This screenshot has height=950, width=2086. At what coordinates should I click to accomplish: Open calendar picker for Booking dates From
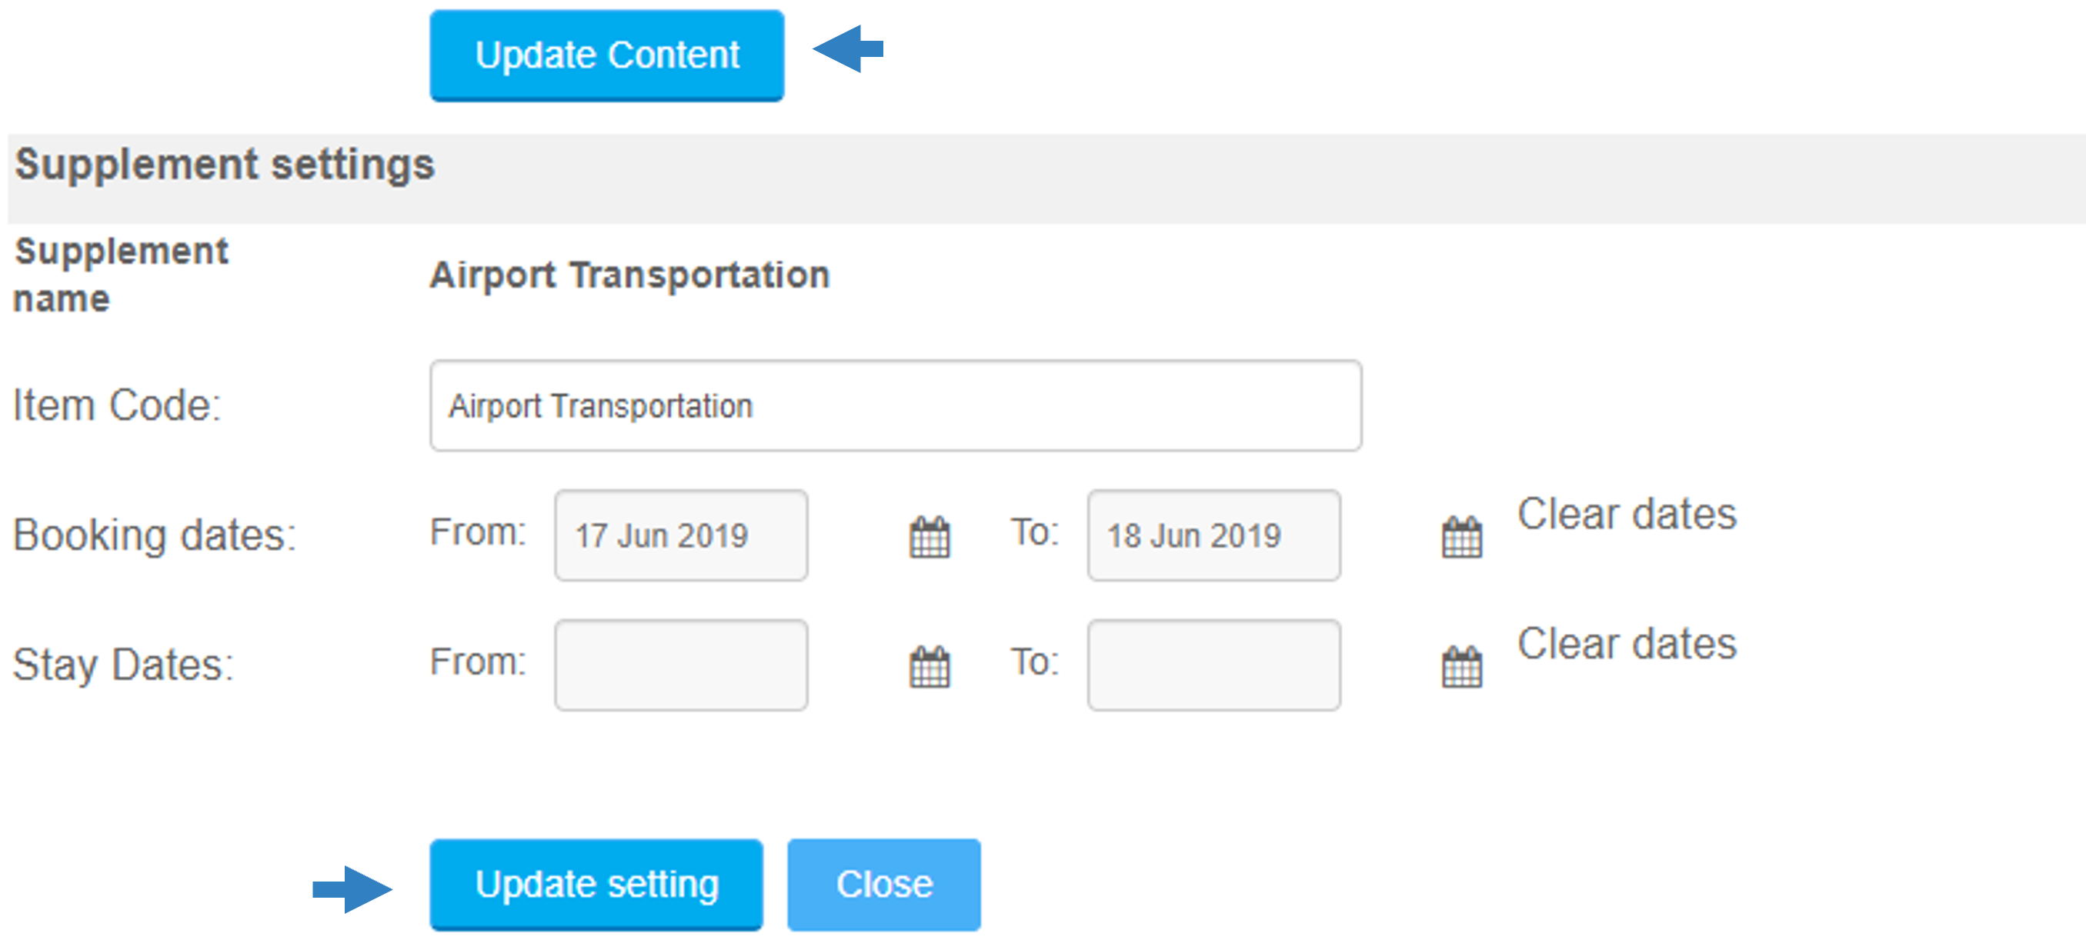pyautogui.click(x=929, y=536)
